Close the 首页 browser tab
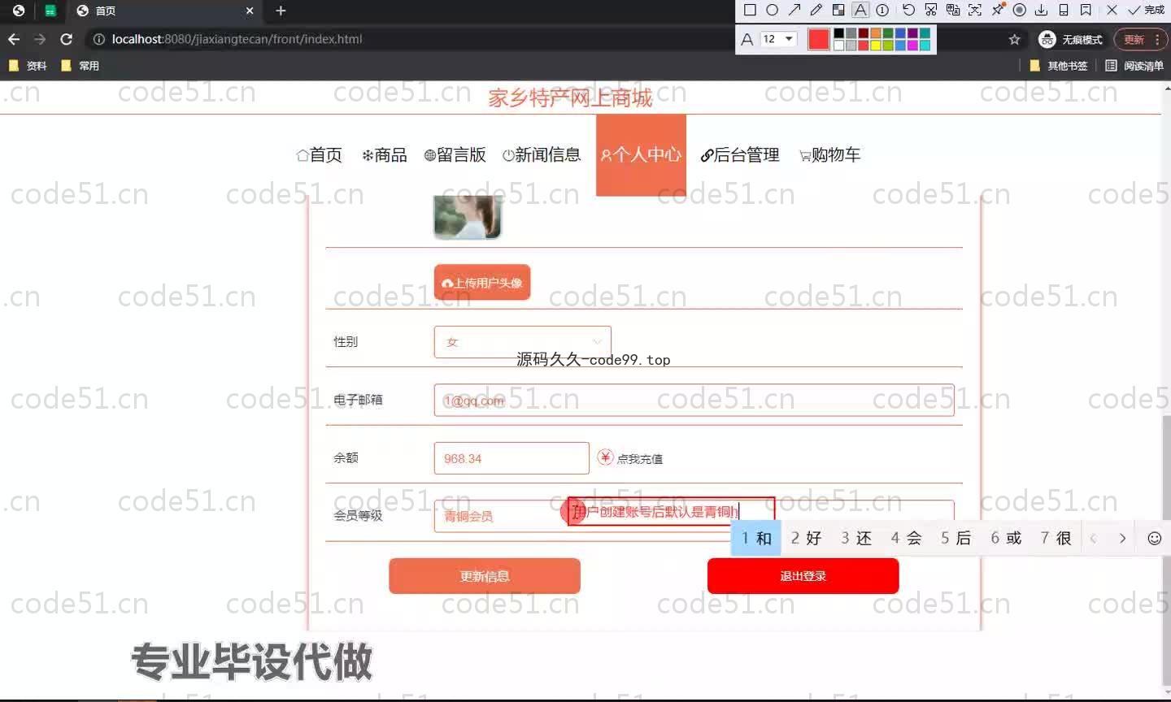The width and height of the screenshot is (1171, 702). 250,11
